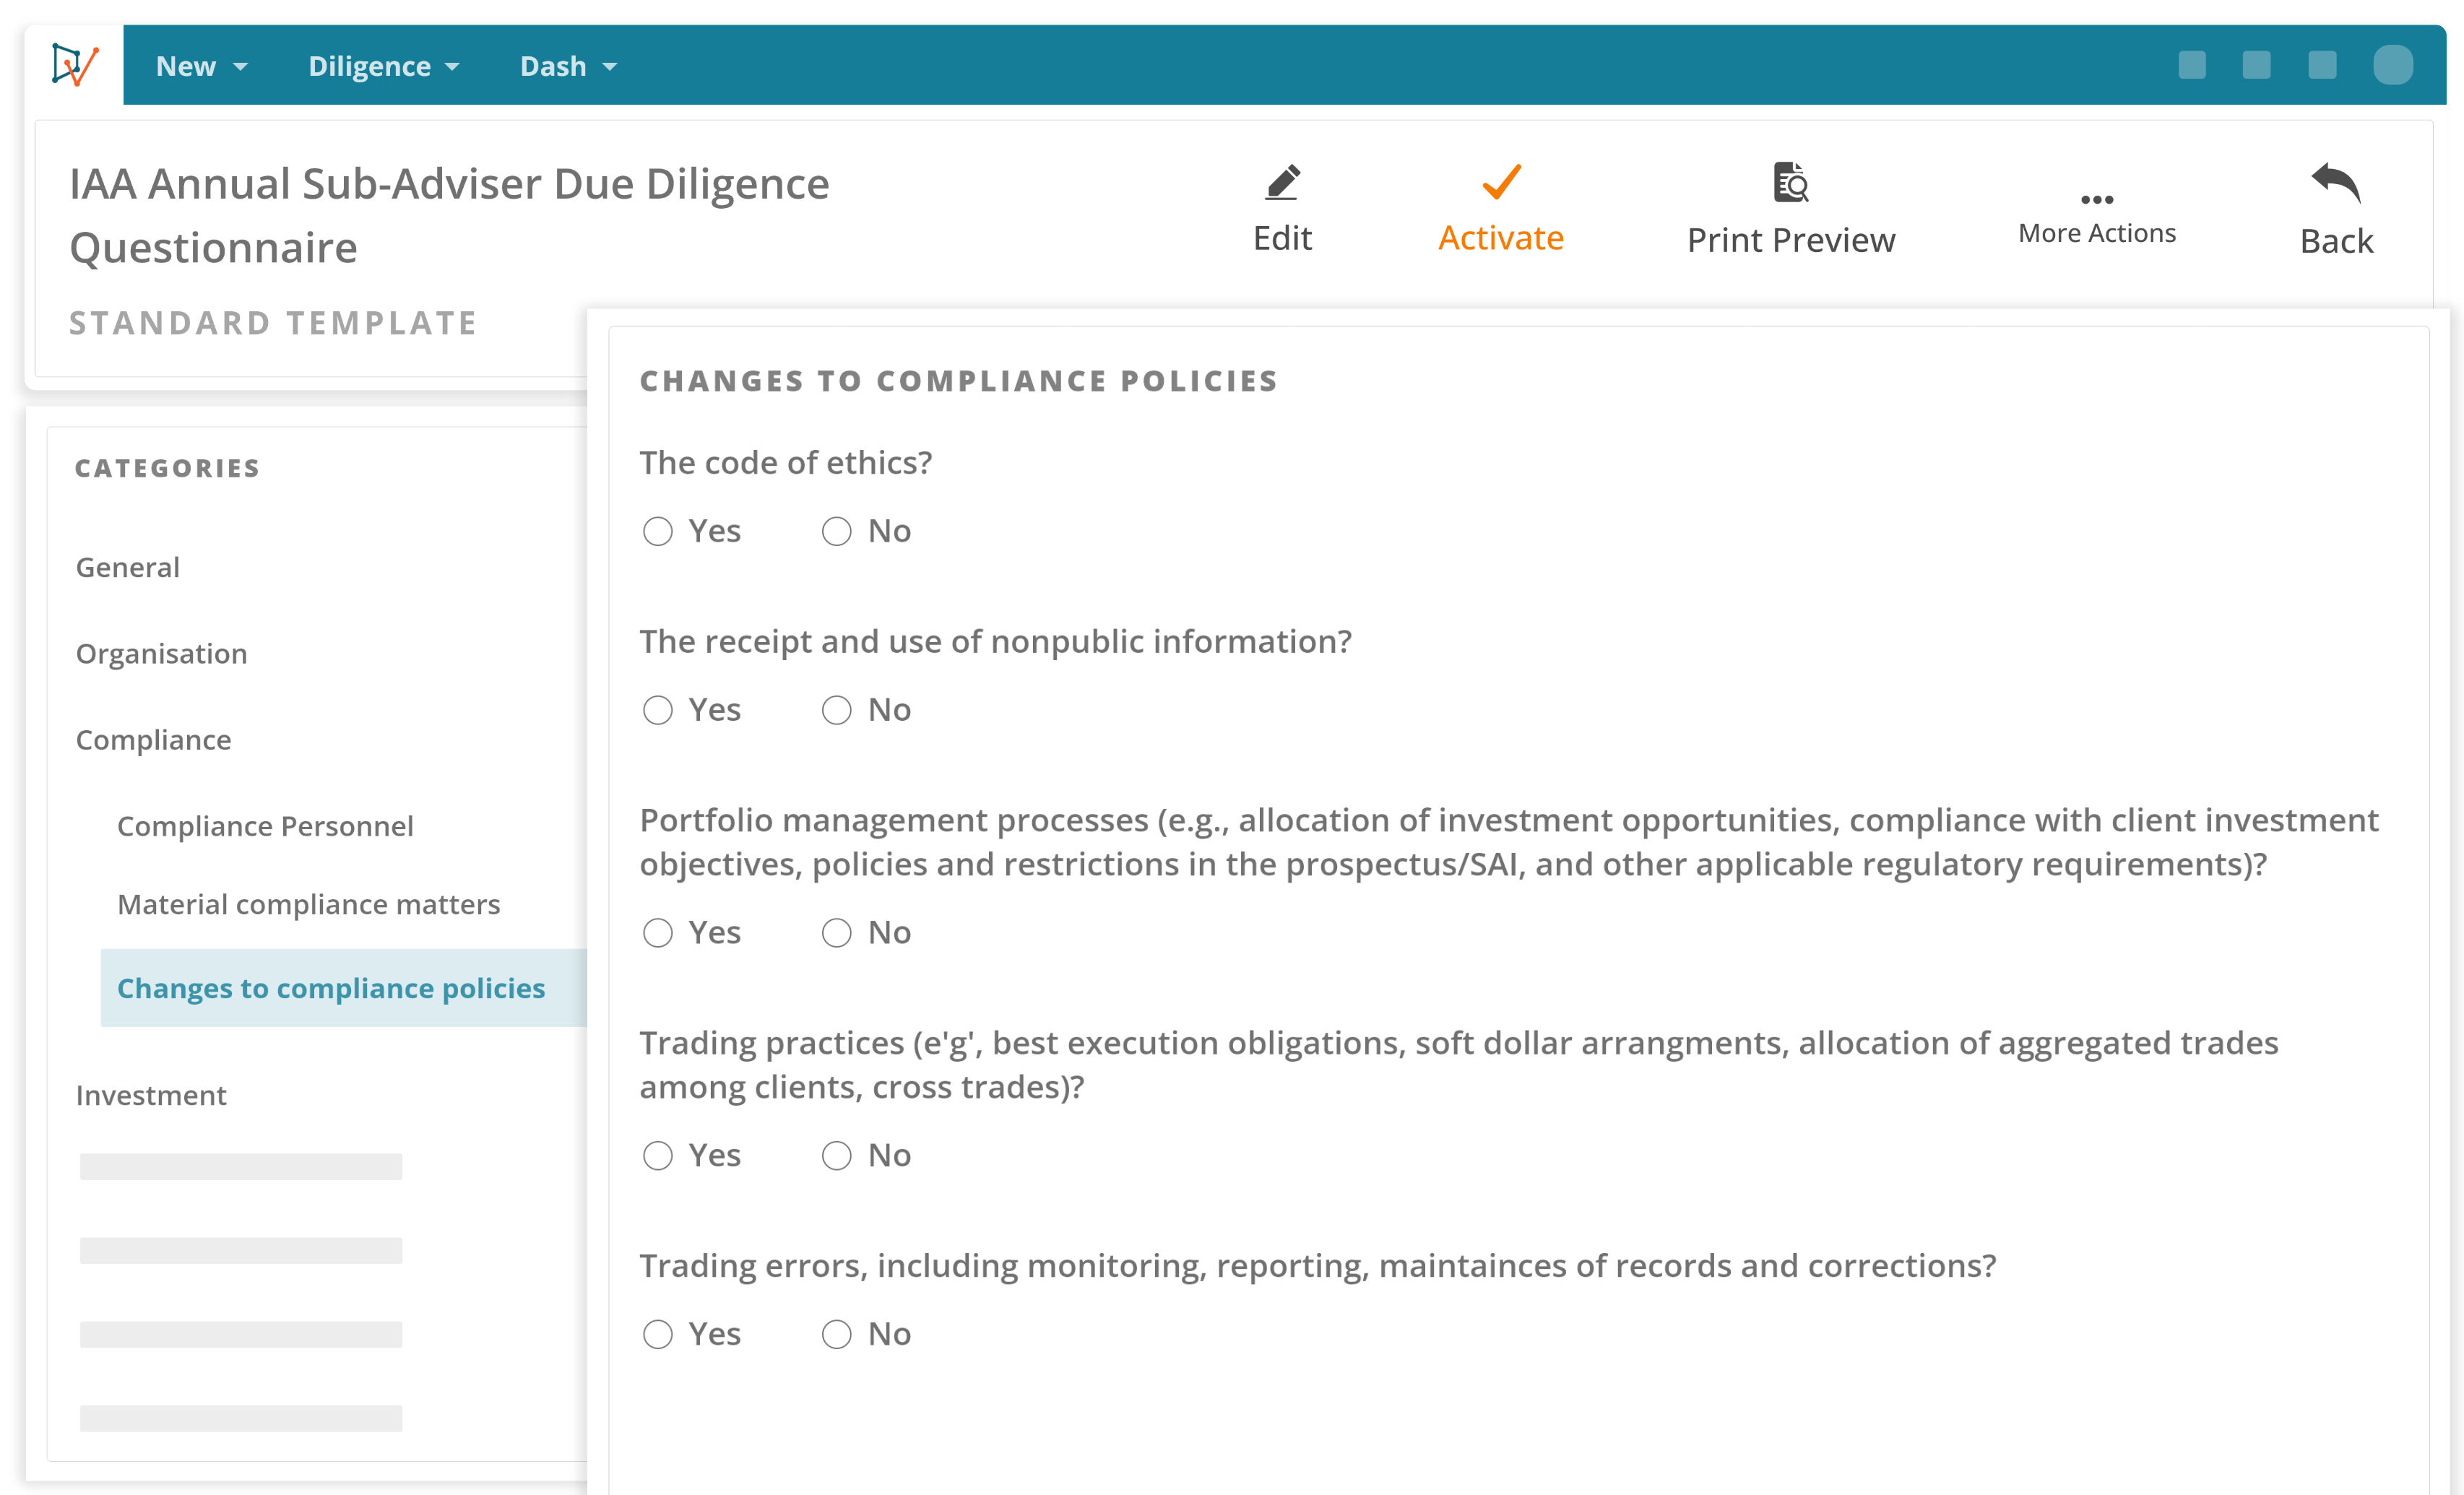Viewport: 2464px width, 1495px height.
Task: Mark Yes for the trading errors question
Action: [658, 1334]
